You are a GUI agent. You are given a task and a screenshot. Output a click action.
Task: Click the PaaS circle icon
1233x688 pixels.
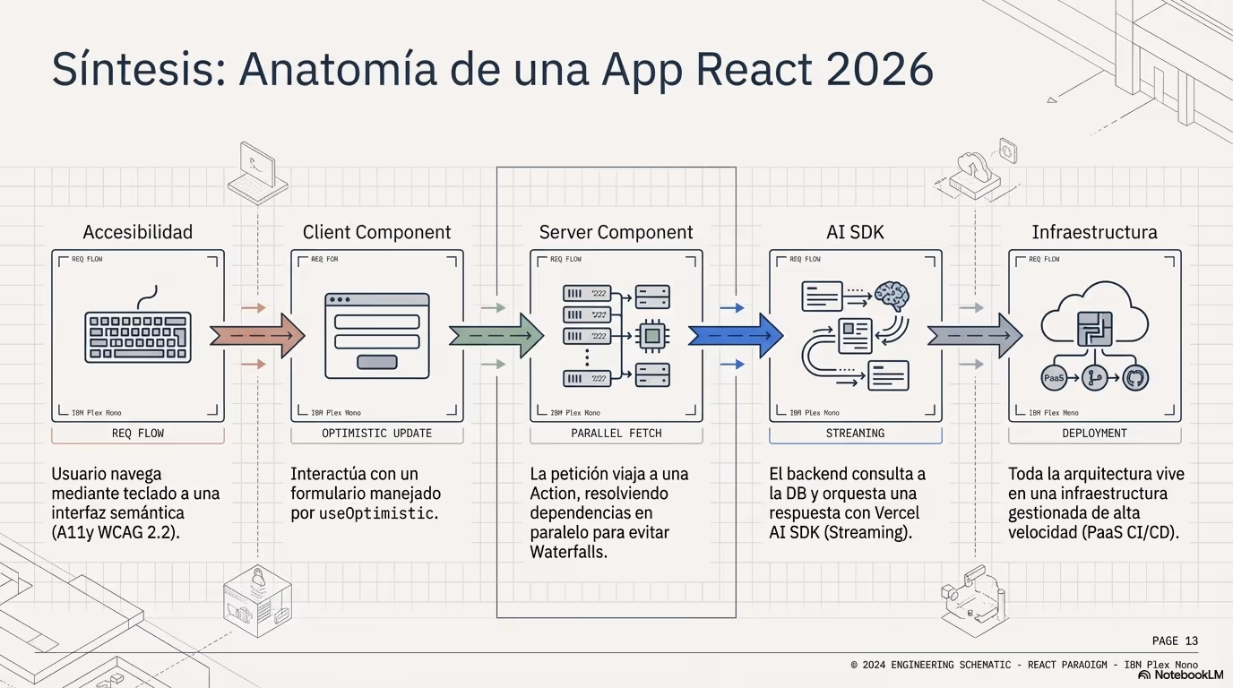pyautogui.click(x=1054, y=378)
